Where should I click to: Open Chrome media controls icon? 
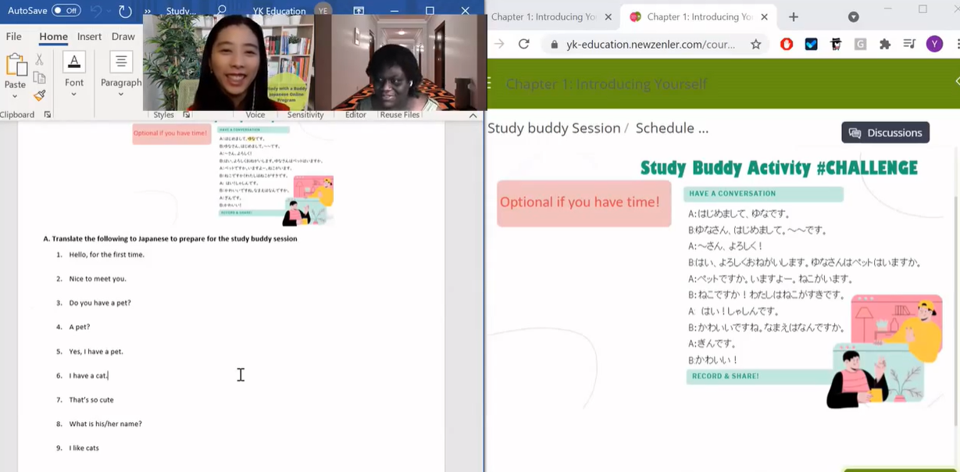tap(909, 45)
